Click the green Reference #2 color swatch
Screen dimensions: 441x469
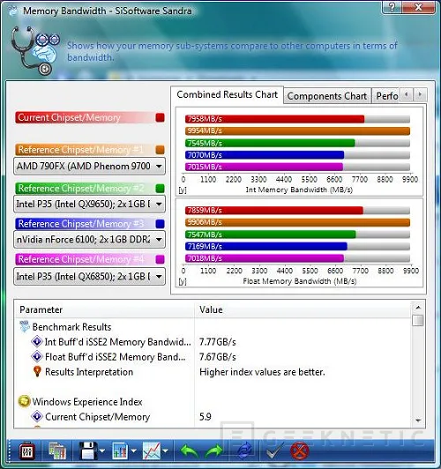pyautogui.click(x=160, y=188)
